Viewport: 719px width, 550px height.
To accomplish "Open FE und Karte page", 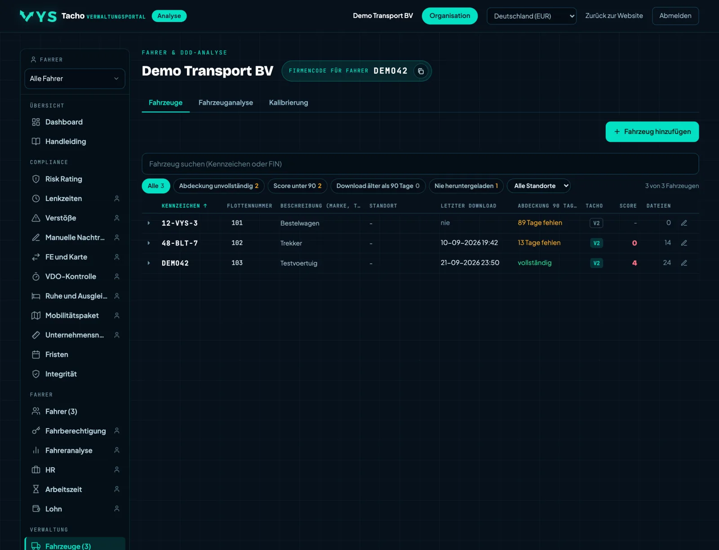I will click(75, 257).
